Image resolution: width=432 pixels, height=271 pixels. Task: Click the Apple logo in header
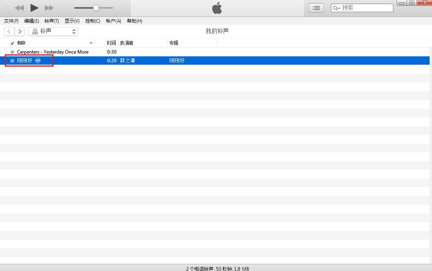coord(217,8)
